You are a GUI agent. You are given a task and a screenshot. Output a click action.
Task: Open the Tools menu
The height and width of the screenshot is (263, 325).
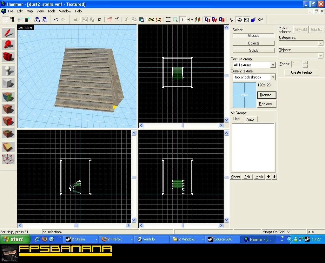(x=51, y=11)
